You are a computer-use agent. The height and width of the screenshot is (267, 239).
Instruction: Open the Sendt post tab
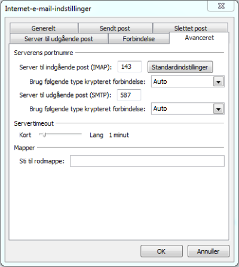115,28
